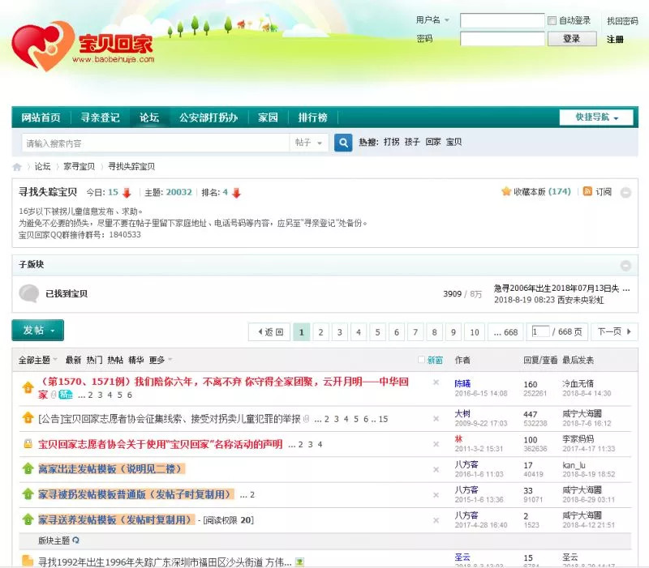Click the hot search term 打拐
This screenshot has height=568, width=649.
pos(391,142)
